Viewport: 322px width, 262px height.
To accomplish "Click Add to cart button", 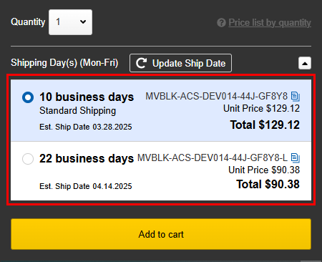I will [x=161, y=234].
